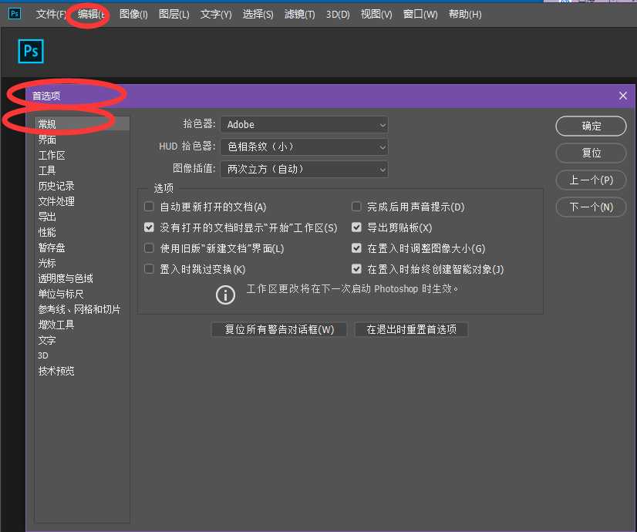Click 在退出时重置首选项 button
637x532 pixels.
pyautogui.click(x=411, y=329)
